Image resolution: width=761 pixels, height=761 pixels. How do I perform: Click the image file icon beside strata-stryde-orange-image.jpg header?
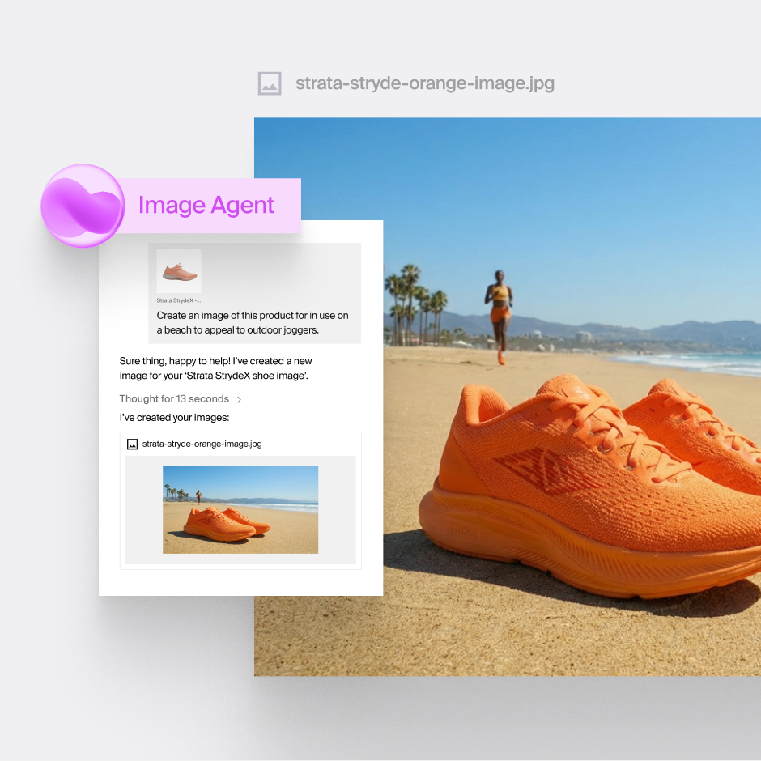click(x=270, y=83)
